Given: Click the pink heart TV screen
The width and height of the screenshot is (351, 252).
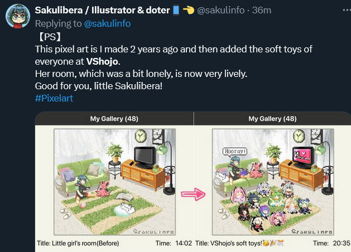Looking at the screenshot, I should (x=302, y=154).
